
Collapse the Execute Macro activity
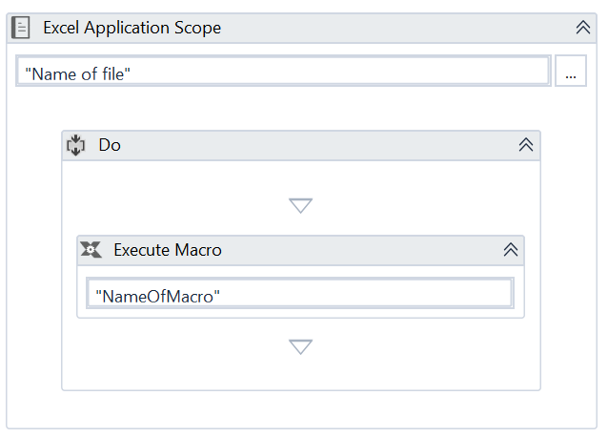(511, 250)
